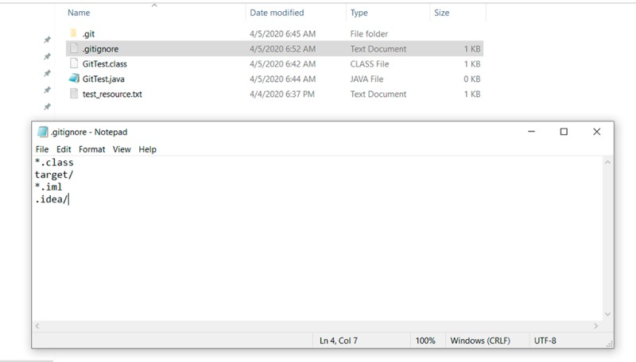
Task: Click the '*.iml' line in Notepad
Action: 48,187
